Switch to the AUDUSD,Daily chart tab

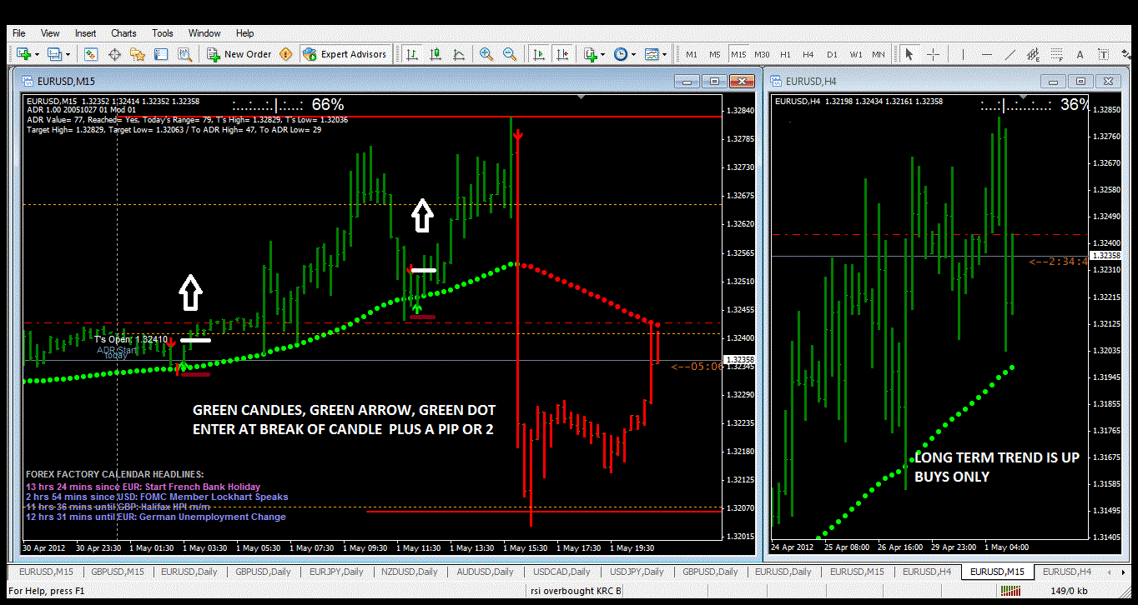tap(485, 572)
